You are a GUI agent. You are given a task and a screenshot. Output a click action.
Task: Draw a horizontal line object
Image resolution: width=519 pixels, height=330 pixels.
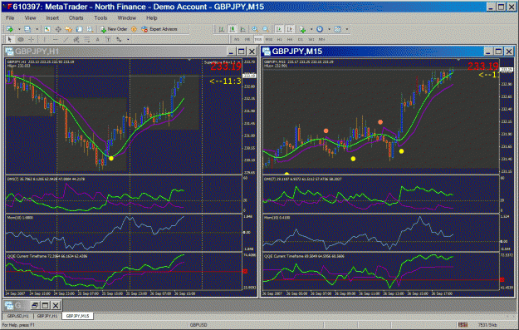click(x=56, y=39)
